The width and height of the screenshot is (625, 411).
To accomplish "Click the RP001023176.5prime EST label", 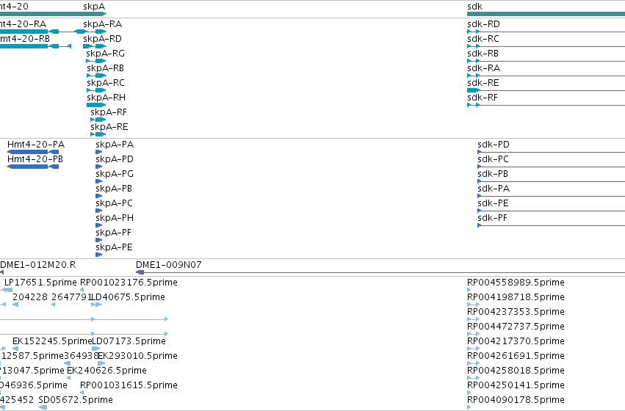I will pos(129,283).
